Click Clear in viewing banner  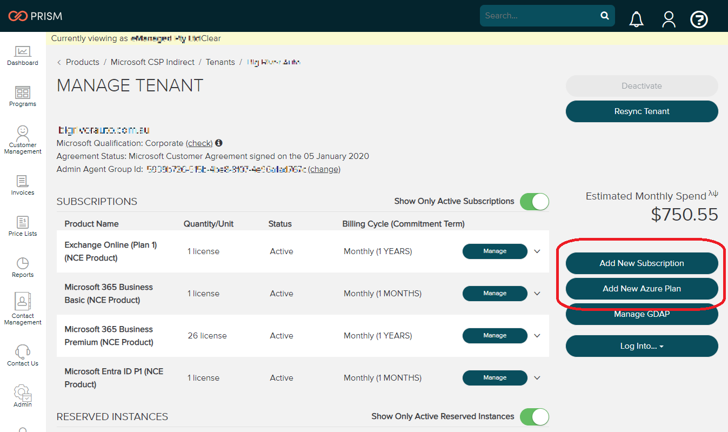click(211, 38)
